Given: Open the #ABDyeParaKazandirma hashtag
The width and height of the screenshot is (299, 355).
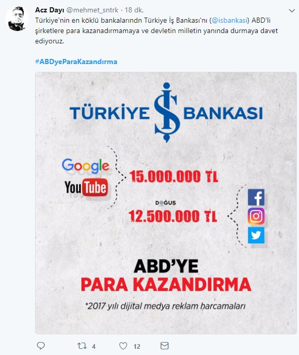Looking at the screenshot, I should point(76,61).
